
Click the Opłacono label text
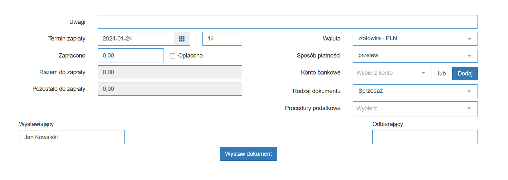click(190, 56)
